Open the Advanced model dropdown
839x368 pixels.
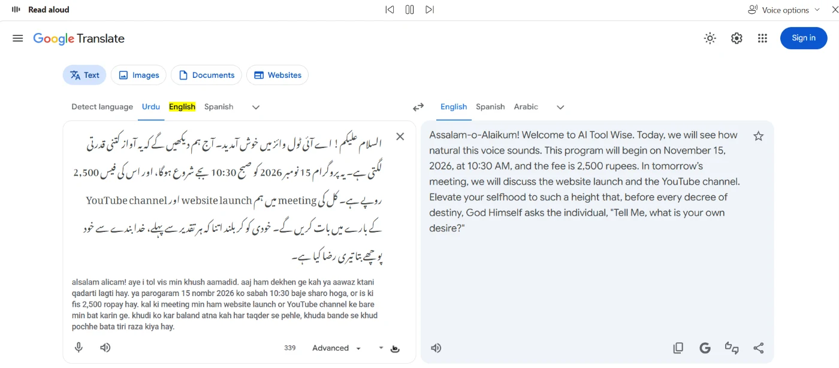[337, 348]
